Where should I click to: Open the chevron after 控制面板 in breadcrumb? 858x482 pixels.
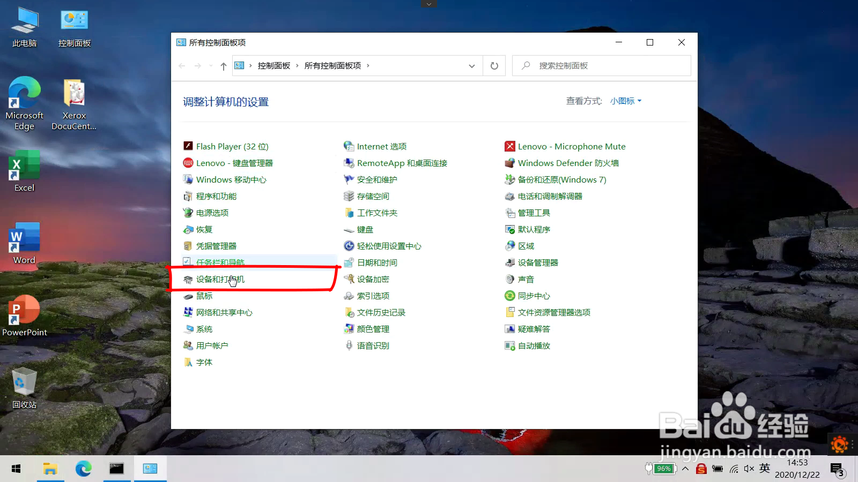pos(297,65)
